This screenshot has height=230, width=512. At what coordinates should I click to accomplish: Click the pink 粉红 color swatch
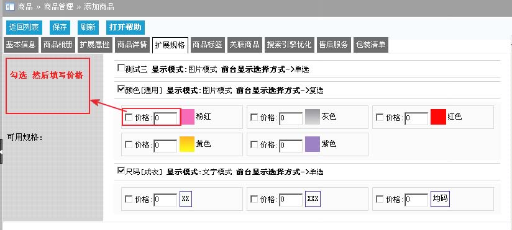pos(188,117)
